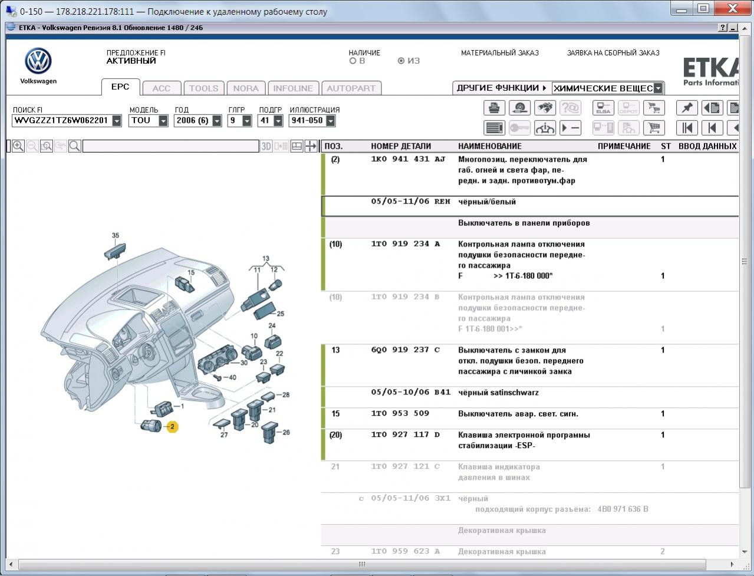Open the parts list view icon
The image size is (754, 576).
point(495,127)
